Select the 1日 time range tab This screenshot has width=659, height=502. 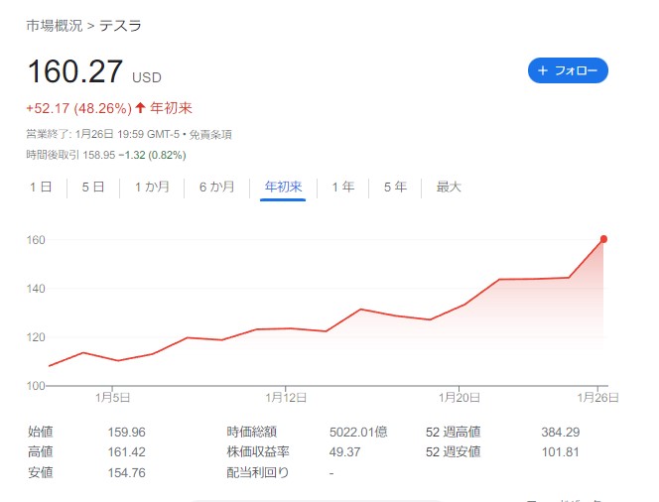click(x=41, y=187)
